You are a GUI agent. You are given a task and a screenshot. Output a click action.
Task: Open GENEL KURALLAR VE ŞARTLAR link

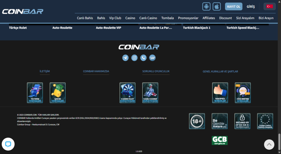pos(220,71)
